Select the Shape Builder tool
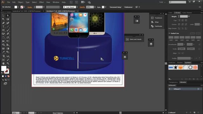Viewport: 203px width, 114px height. 3,45
